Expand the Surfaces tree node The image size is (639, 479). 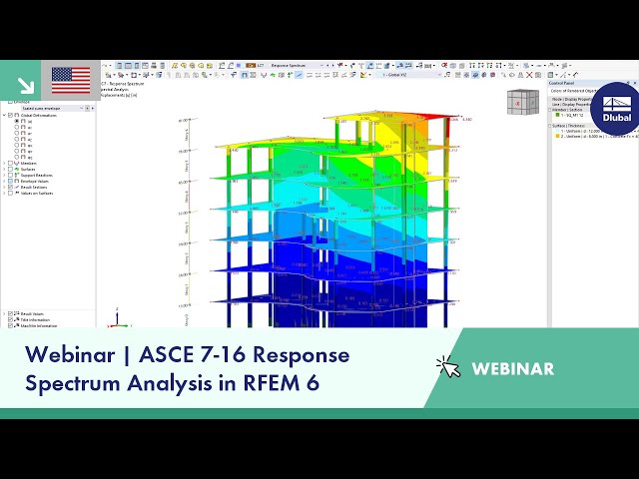(x=4, y=169)
